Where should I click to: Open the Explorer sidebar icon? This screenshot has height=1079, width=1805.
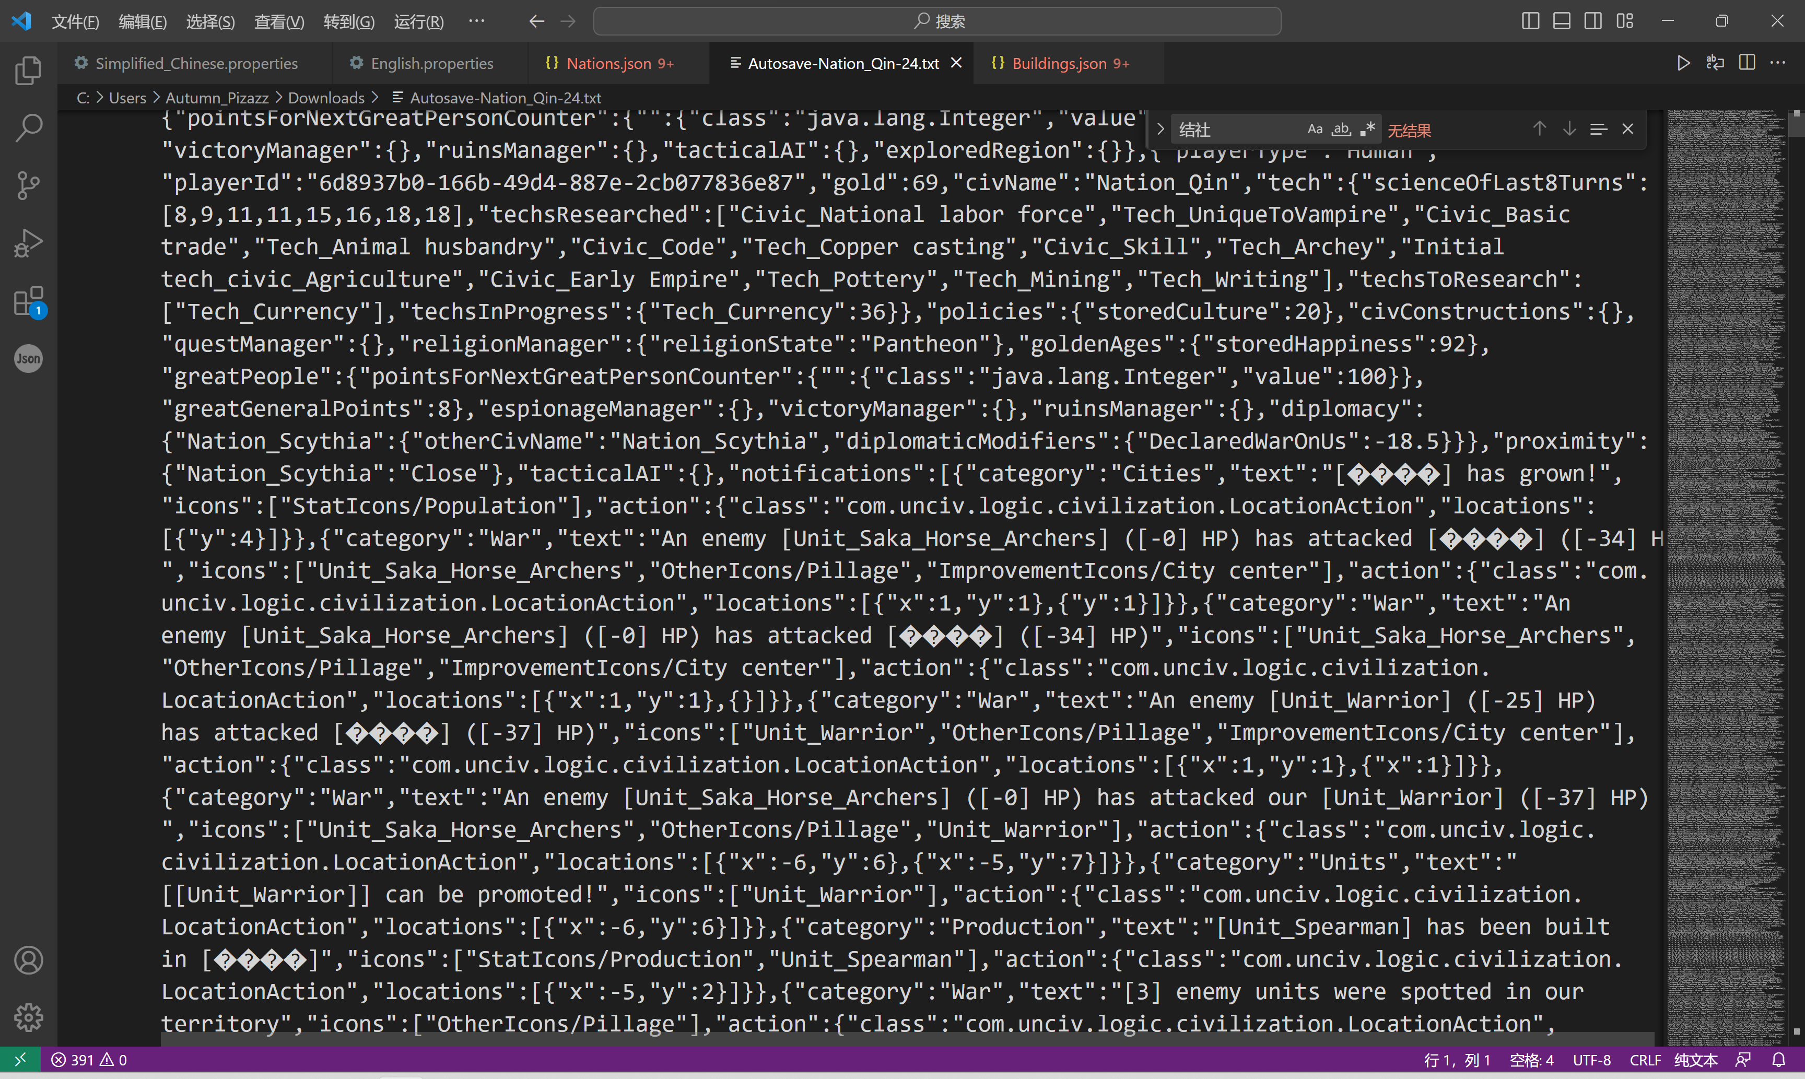[28, 70]
